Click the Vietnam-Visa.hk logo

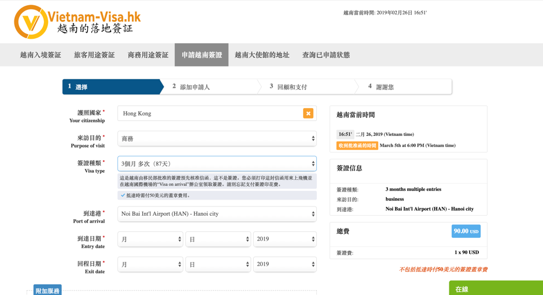(77, 22)
